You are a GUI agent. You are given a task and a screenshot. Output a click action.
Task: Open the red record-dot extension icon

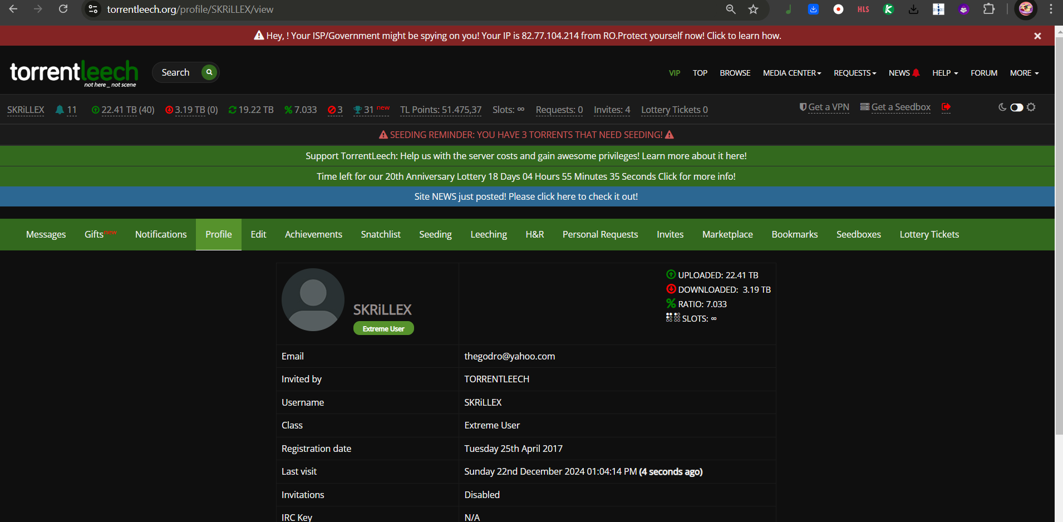(x=838, y=9)
